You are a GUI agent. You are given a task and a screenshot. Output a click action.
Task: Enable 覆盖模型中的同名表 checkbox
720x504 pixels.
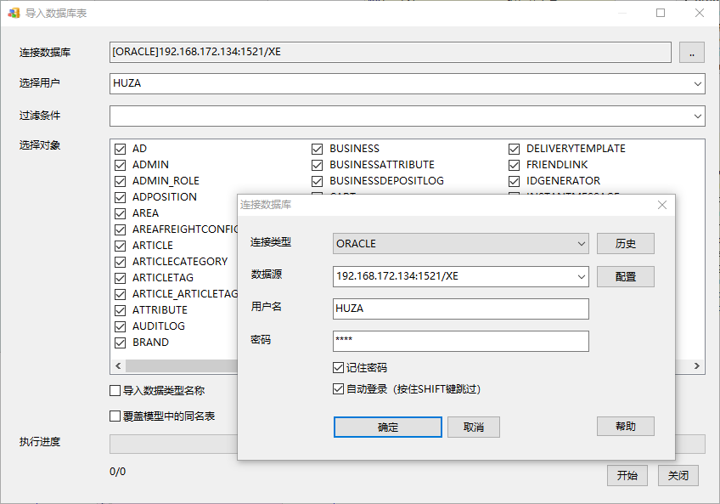pyautogui.click(x=115, y=416)
